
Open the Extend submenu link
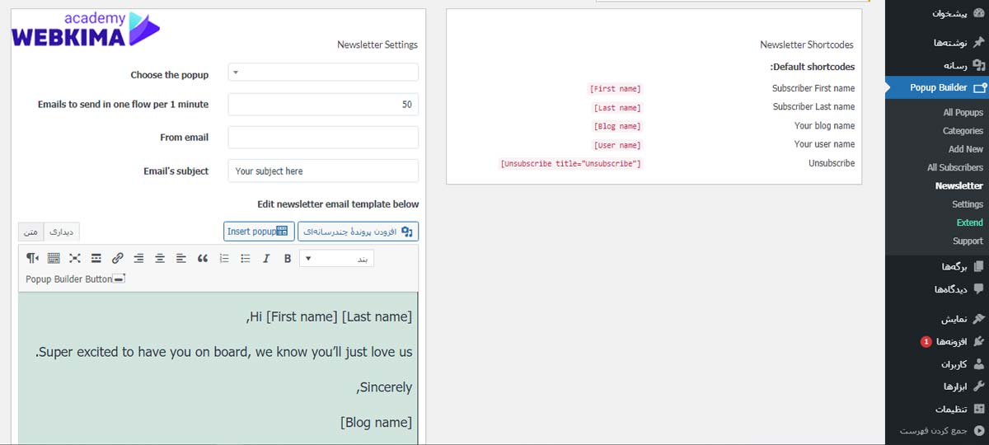970,222
